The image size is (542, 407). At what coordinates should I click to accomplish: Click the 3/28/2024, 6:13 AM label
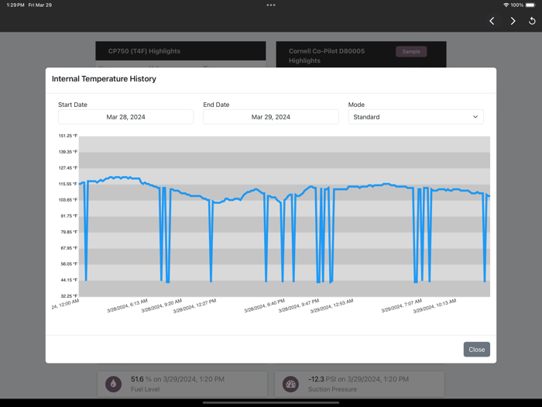[127, 305]
